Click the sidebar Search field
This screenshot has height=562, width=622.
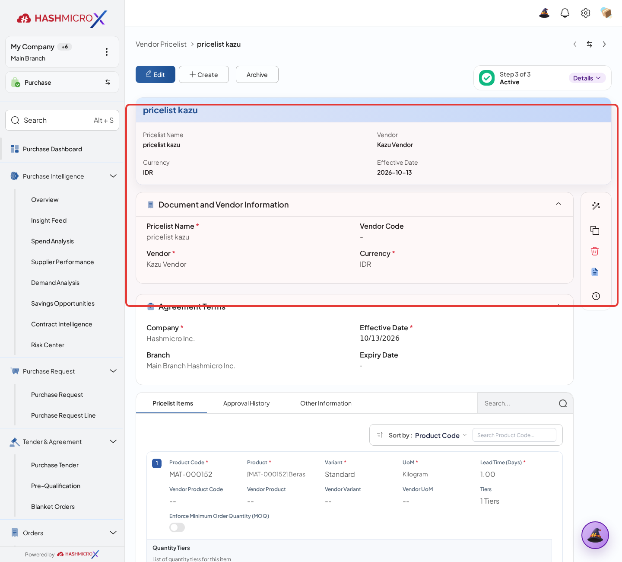tap(62, 120)
